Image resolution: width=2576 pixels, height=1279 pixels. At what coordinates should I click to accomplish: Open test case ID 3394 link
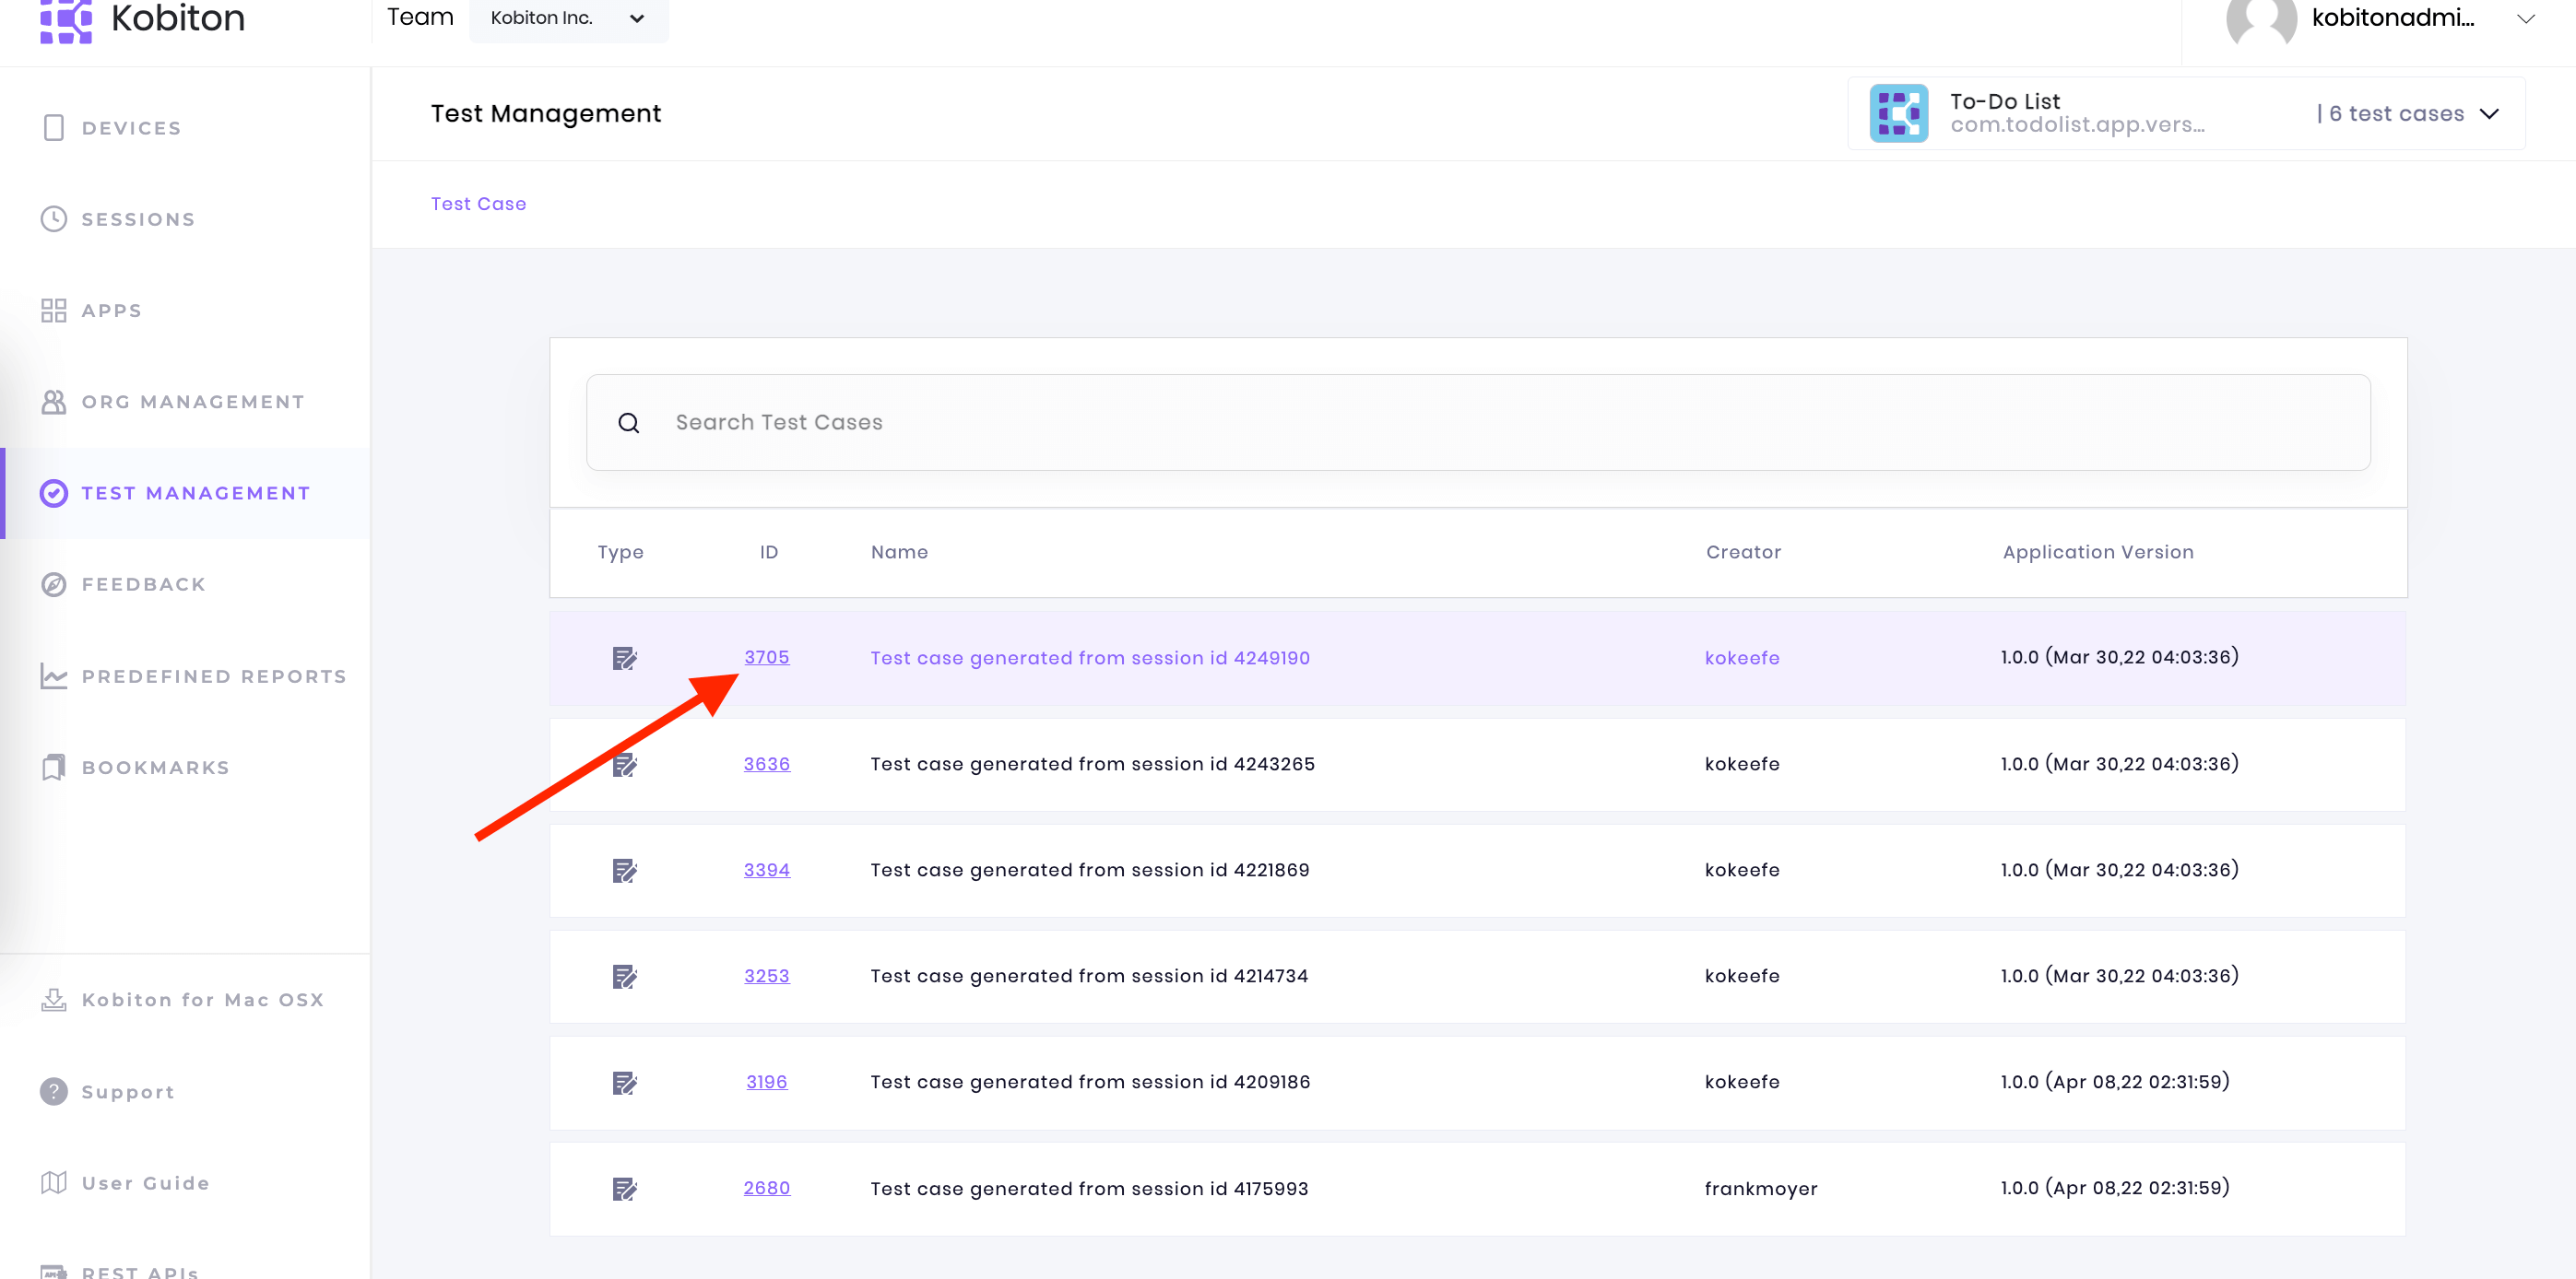pos(767,870)
